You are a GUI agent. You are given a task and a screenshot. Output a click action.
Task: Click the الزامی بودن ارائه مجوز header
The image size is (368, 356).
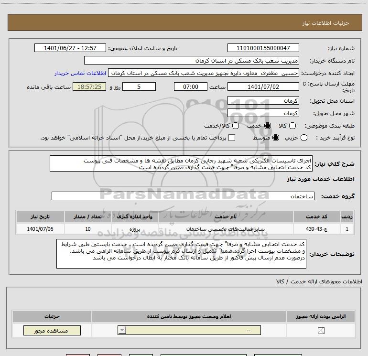(321, 316)
